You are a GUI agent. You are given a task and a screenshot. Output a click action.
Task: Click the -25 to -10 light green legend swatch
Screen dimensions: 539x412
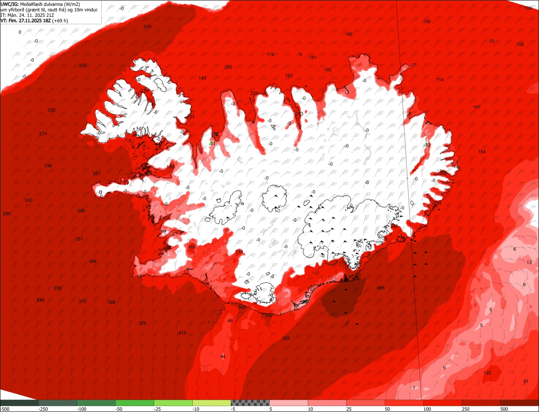tap(173, 403)
